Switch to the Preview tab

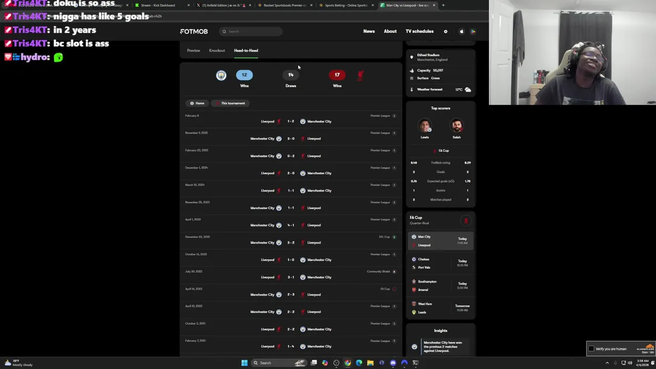coord(193,51)
